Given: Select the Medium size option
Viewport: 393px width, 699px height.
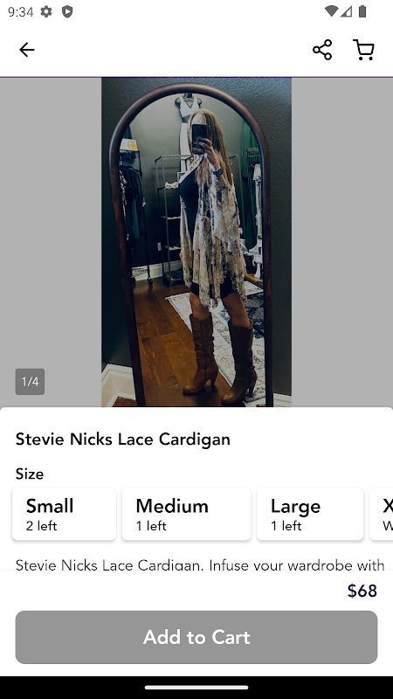Looking at the screenshot, I should click(x=186, y=514).
